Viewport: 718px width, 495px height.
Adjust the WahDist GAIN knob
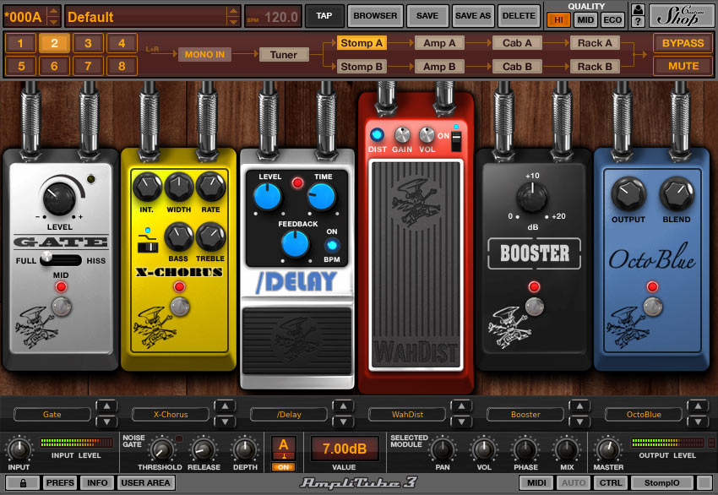pyautogui.click(x=402, y=135)
